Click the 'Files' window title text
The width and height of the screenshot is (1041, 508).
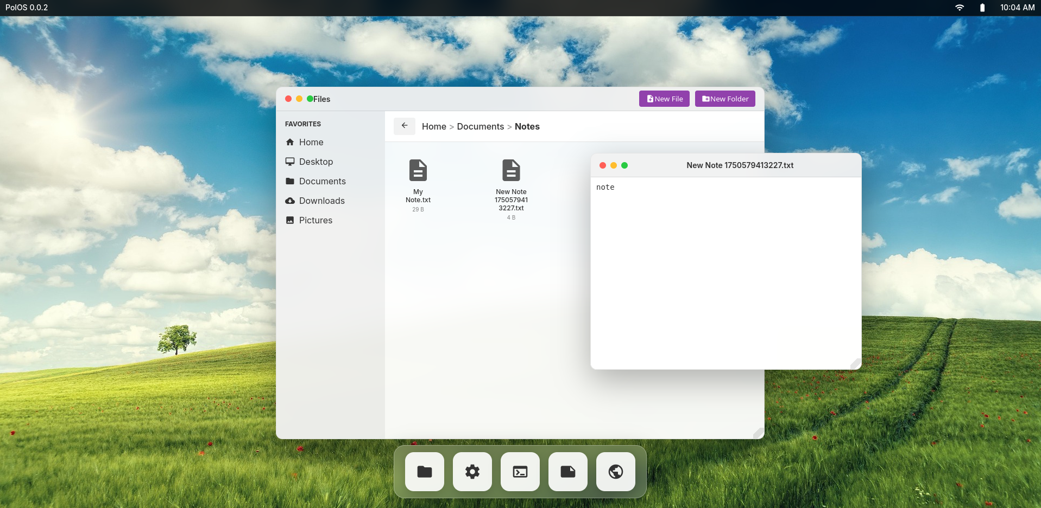(322, 99)
